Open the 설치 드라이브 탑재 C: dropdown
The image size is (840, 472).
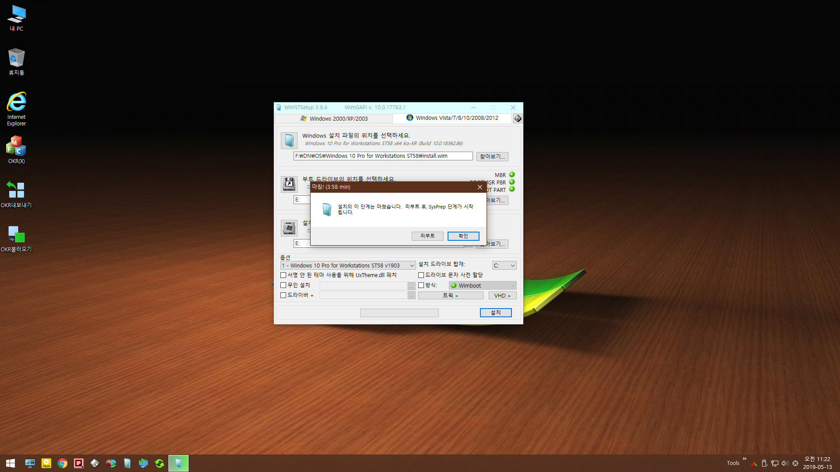point(504,266)
